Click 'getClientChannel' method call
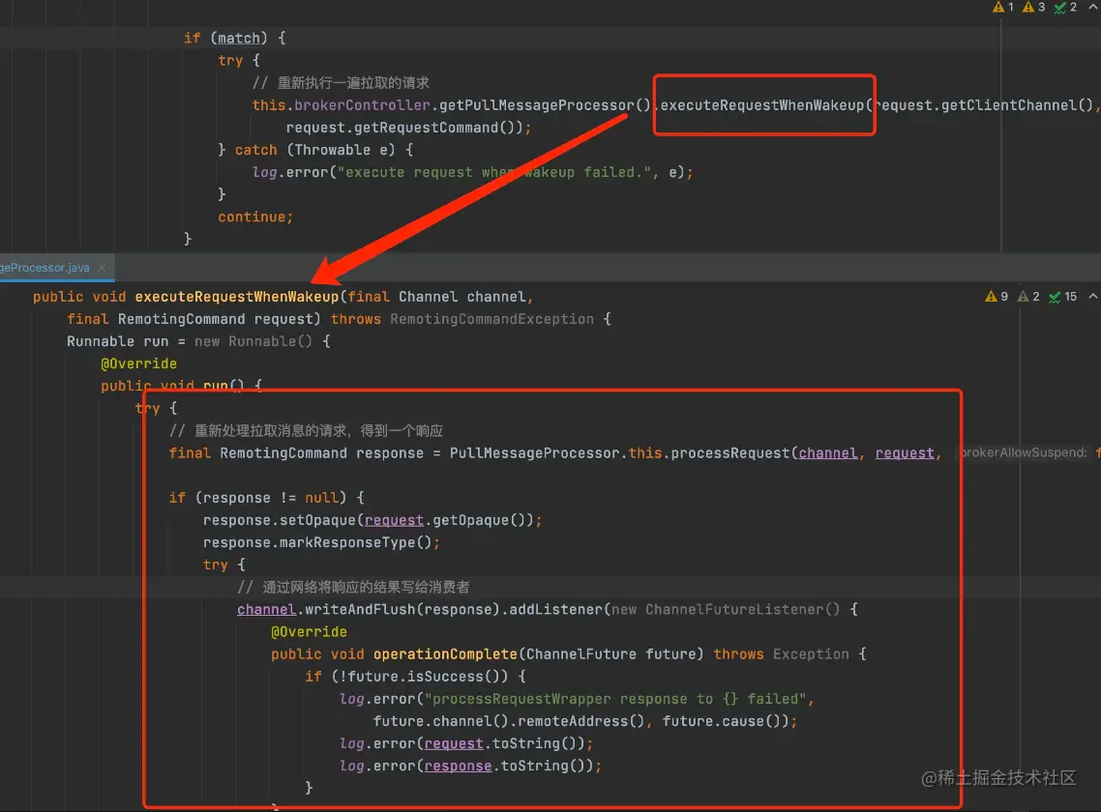 pyautogui.click(x=1008, y=105)
